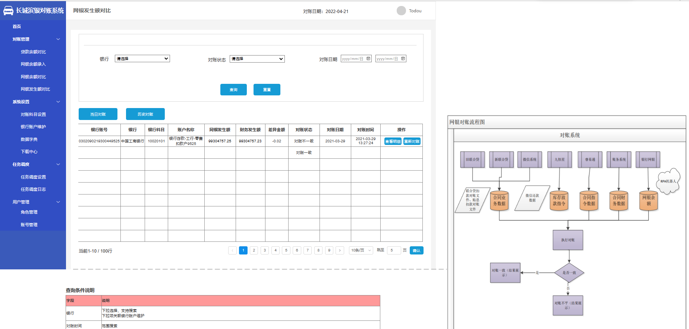This screenshot has width=689, height=329.
Task: Switch to the 历史对账 tab
Action: pyautogui.click(x=145, y=114)
